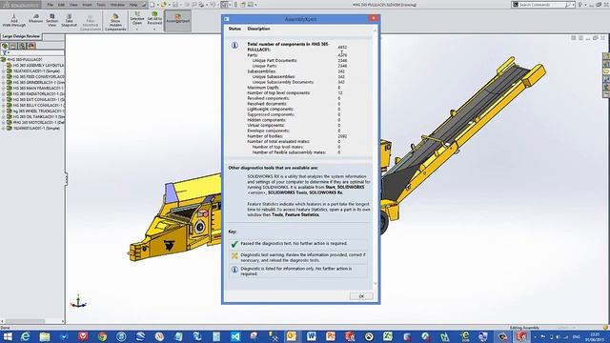Close the AssemblyXpert dialog
610x343 pixels.
374,18
